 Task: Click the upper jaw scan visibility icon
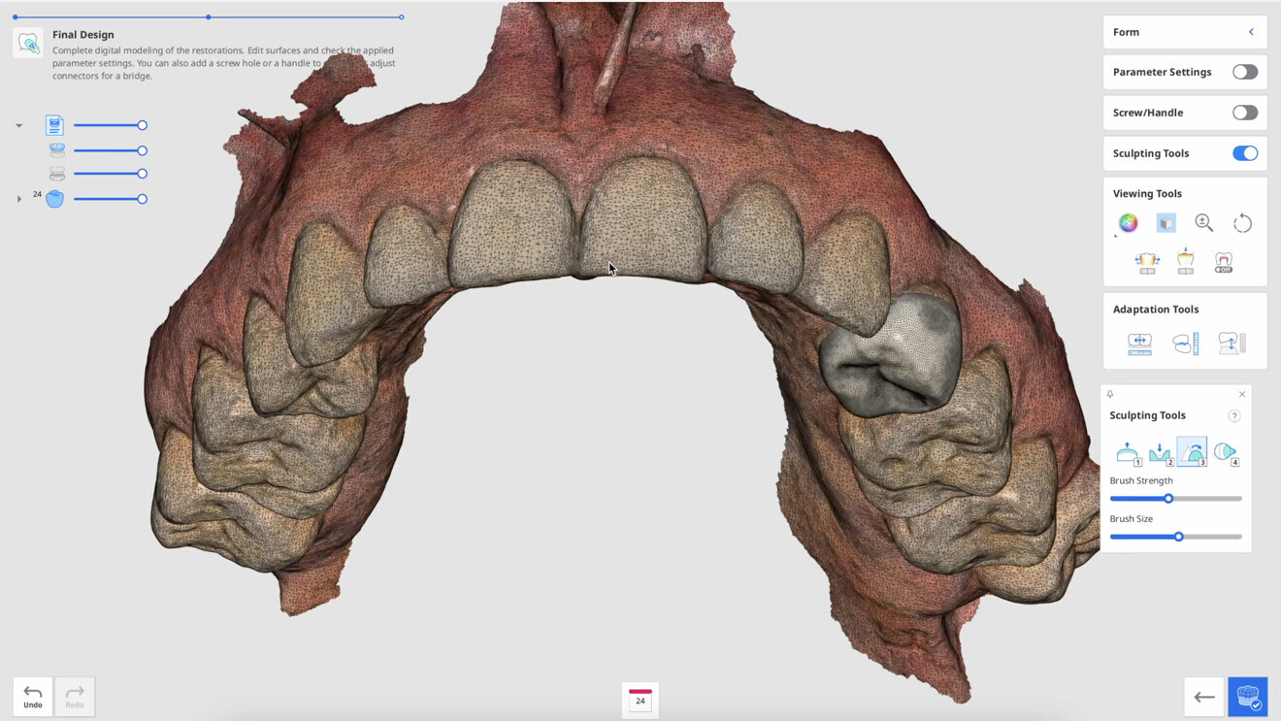coord(56,150)
